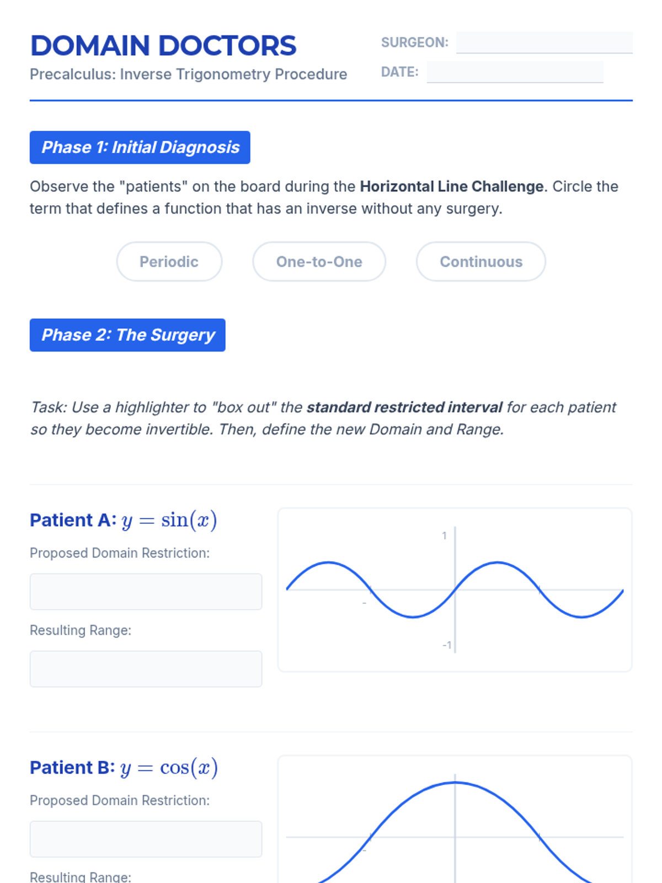
Task: Click the Phase 2: The Surgery banner
Action: [127, 335]
